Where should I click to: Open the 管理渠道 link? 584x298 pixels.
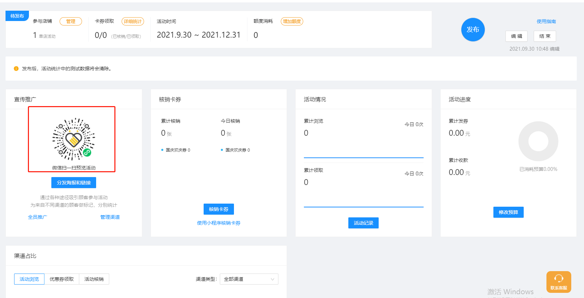point(110,217)
